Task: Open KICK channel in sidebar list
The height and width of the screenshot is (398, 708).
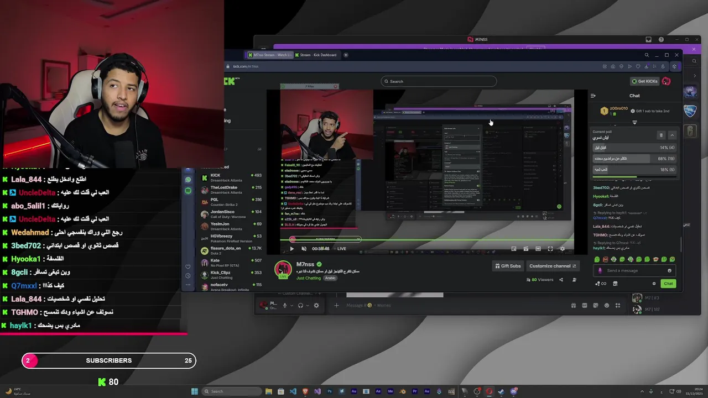Action: tap(231, 177)
